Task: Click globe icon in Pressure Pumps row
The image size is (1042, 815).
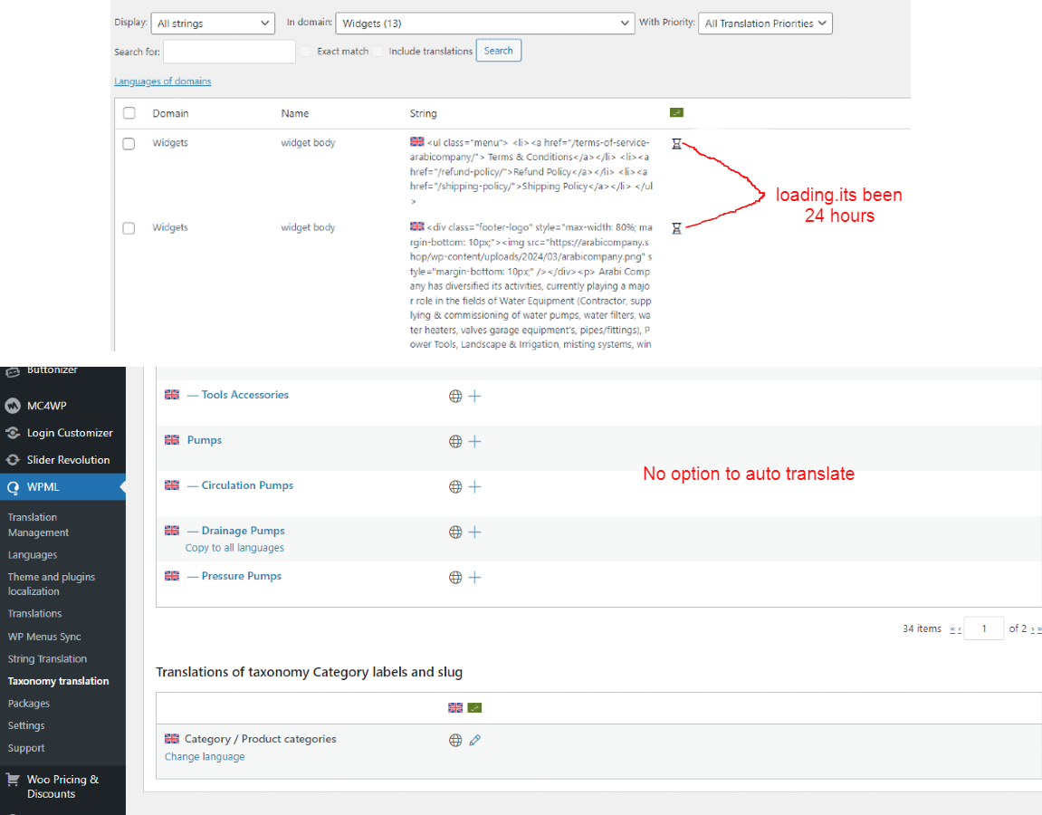Action: click(x=455, y=577)
